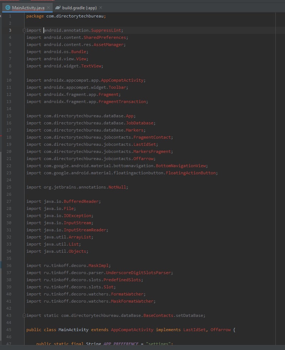Click the FloatingActionButton import identifier

(x=191, y=173)
